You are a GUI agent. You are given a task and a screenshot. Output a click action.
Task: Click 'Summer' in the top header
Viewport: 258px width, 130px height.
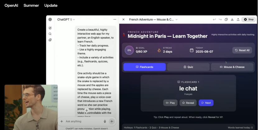click(x=31, y=5)
